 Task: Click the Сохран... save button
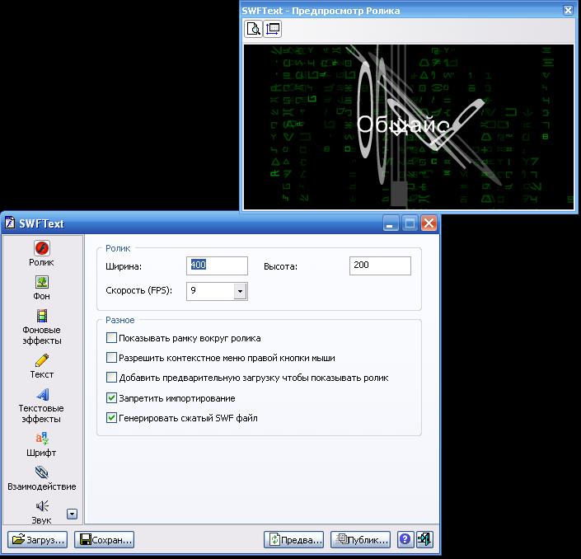click(105, 540)
